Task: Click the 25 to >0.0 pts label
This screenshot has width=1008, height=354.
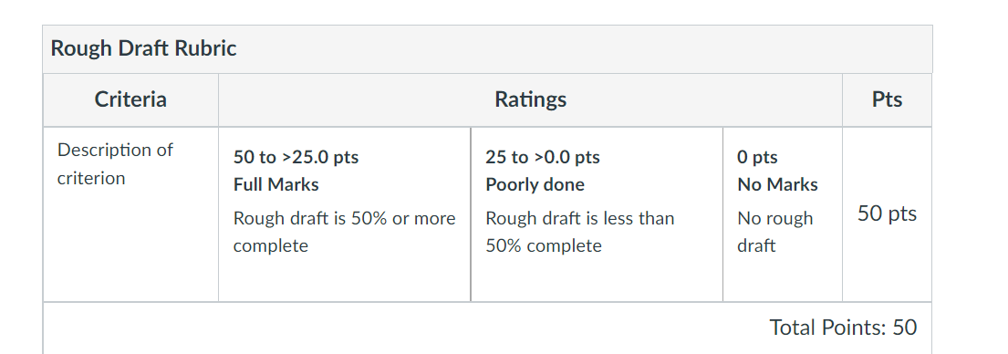Action: [543, 158]
